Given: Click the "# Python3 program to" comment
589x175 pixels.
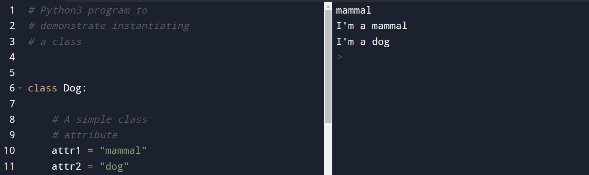Looking at the screenshot, I should tap(88, 10).
